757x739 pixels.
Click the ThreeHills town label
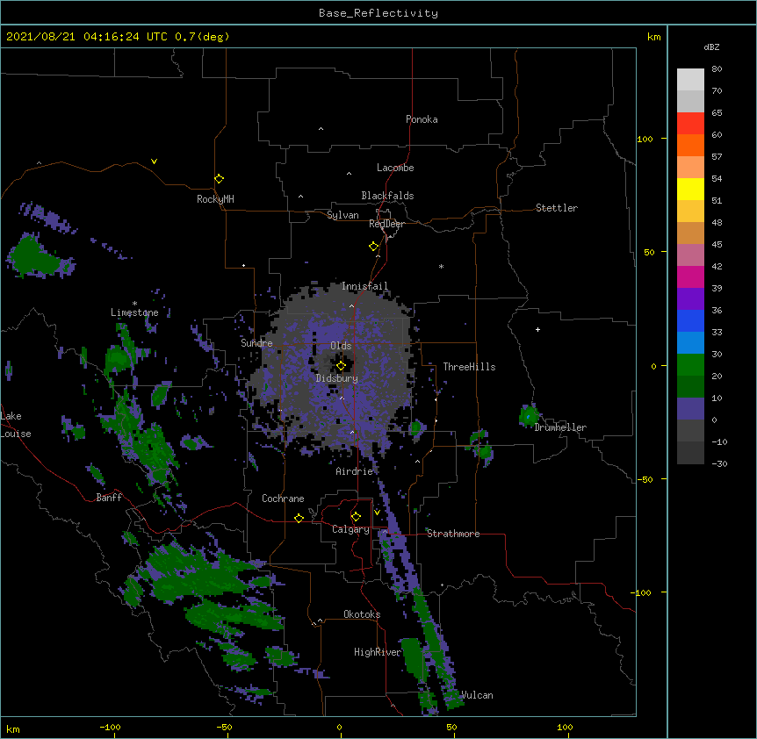coord(469,367)
